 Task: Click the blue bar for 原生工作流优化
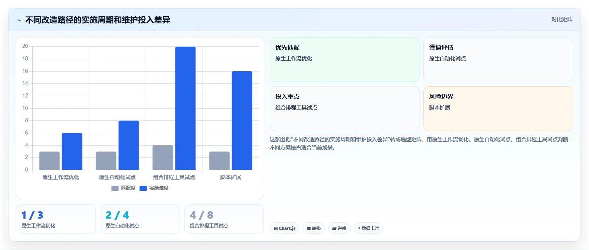tap(72, 151)
